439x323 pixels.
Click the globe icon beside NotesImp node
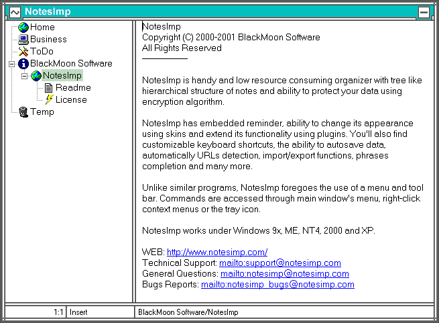coord(36,76)
